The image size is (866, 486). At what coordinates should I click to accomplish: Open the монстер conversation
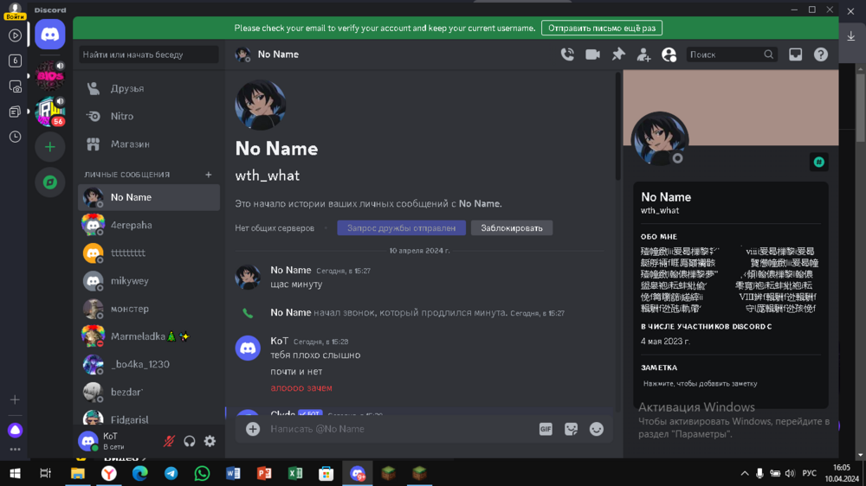click(x=149, y=309)
